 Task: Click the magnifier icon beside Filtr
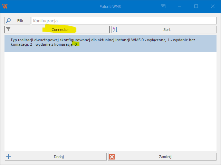(x=9, y=21)
